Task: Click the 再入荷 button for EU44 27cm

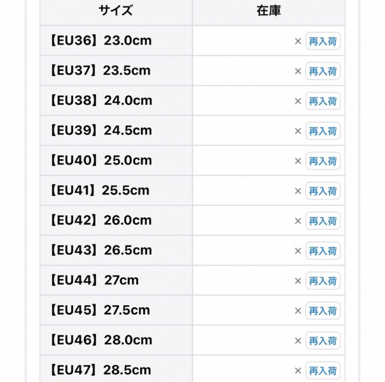Action: coord(323,280)
